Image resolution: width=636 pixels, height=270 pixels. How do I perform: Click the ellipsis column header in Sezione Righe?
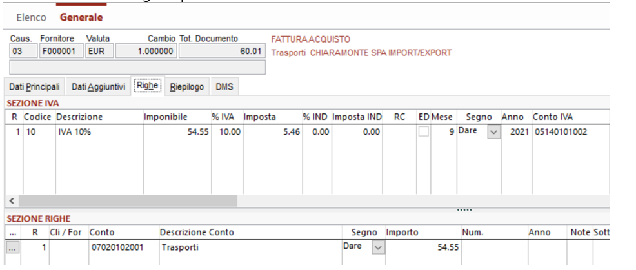(x=12, y=232)
